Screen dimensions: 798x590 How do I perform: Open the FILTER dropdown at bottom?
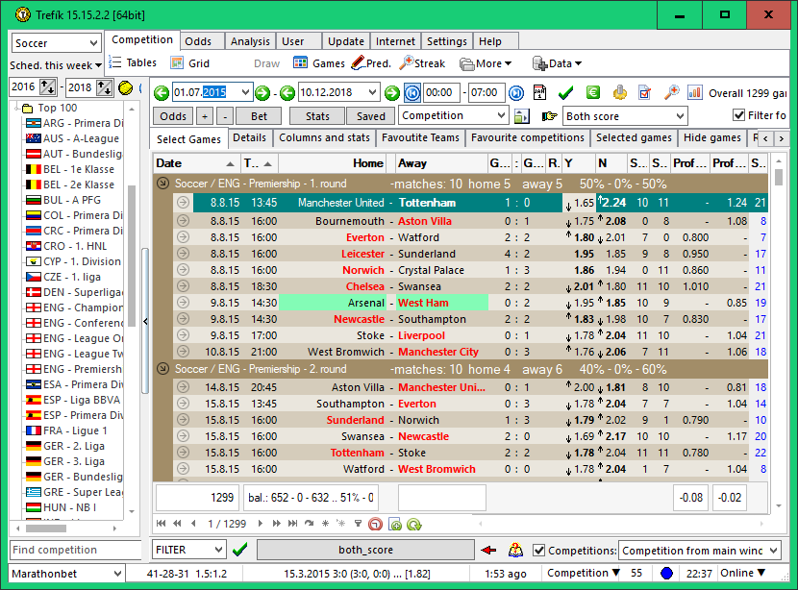click(x=217, y=550)
